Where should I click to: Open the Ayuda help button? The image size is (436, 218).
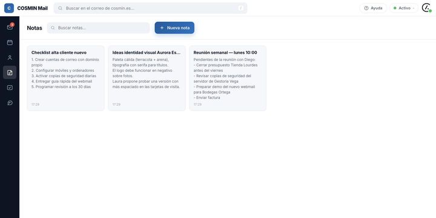373,8
